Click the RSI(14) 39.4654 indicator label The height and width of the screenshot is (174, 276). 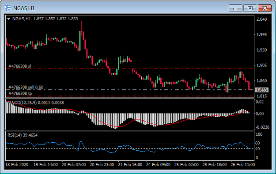23,135
